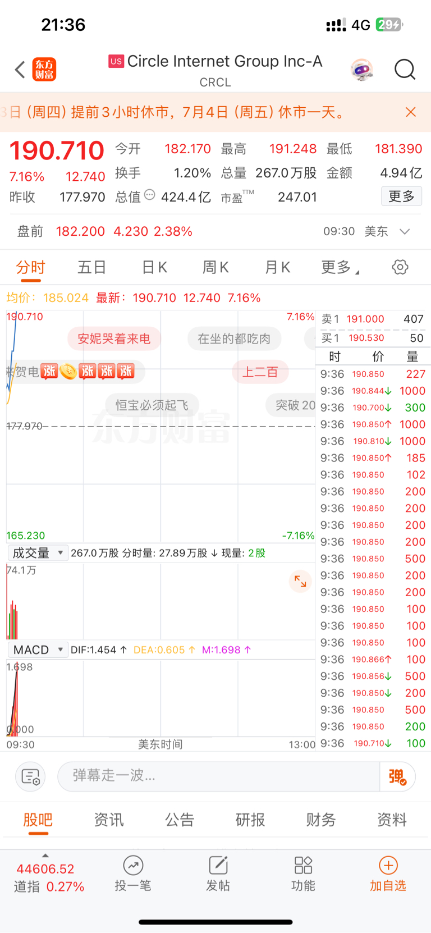Tap 加自选 add to watchlist
This screenshot has width=431, height=933.
(x=388, y=874)
